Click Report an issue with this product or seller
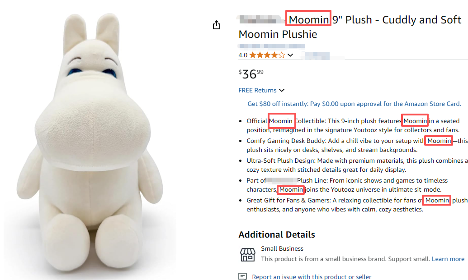The image size is (468, 280). [312, 277]
